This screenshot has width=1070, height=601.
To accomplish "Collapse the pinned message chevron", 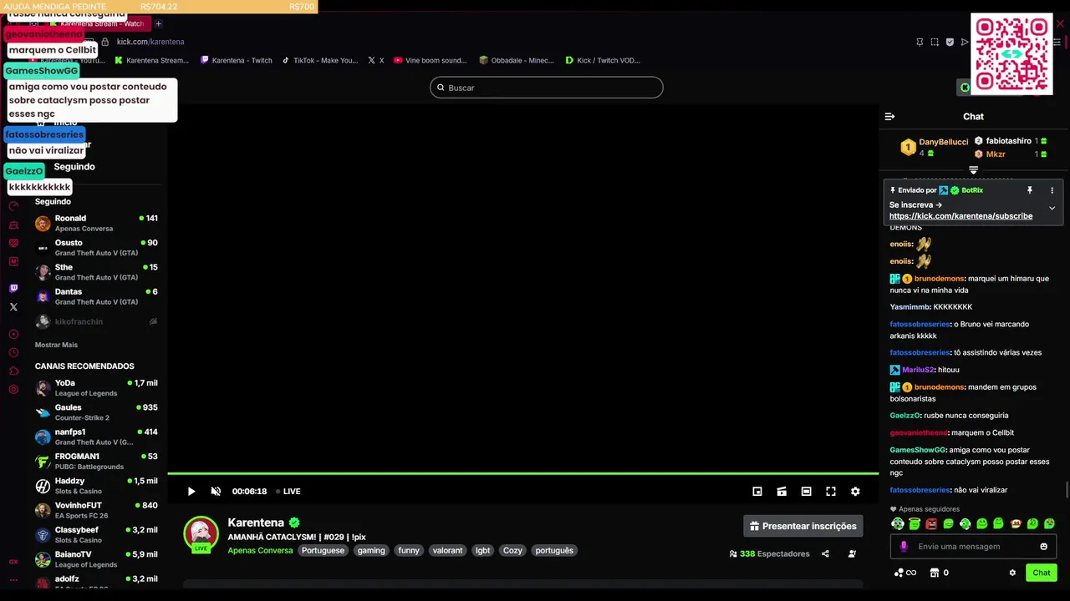I will (1052, 208).
